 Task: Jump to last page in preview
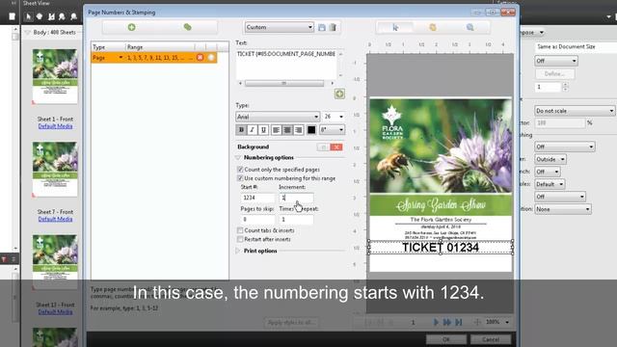point(459,322)
